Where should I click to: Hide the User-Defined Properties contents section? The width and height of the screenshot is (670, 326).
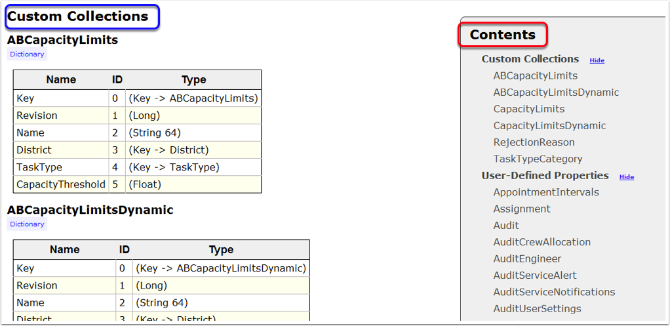tap(627, 177)
